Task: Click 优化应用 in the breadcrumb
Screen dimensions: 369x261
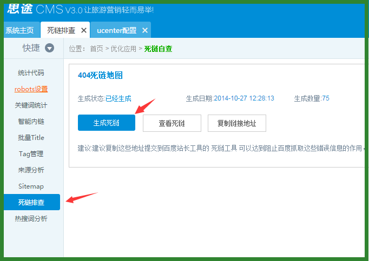Action: tap(123, 49)
